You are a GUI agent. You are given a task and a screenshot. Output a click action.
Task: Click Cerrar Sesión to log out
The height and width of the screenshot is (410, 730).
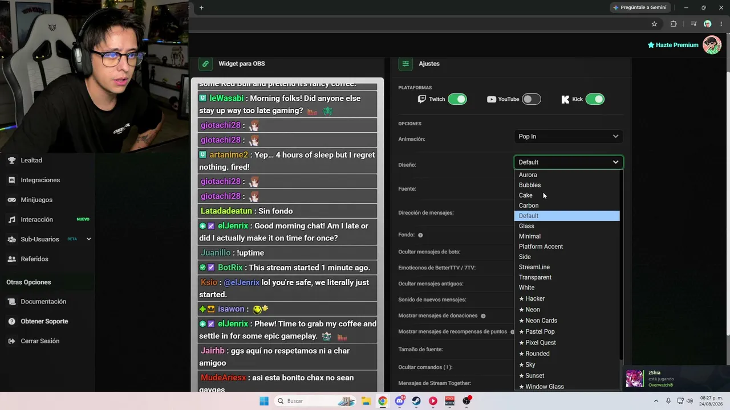click(x=40, y=341)
